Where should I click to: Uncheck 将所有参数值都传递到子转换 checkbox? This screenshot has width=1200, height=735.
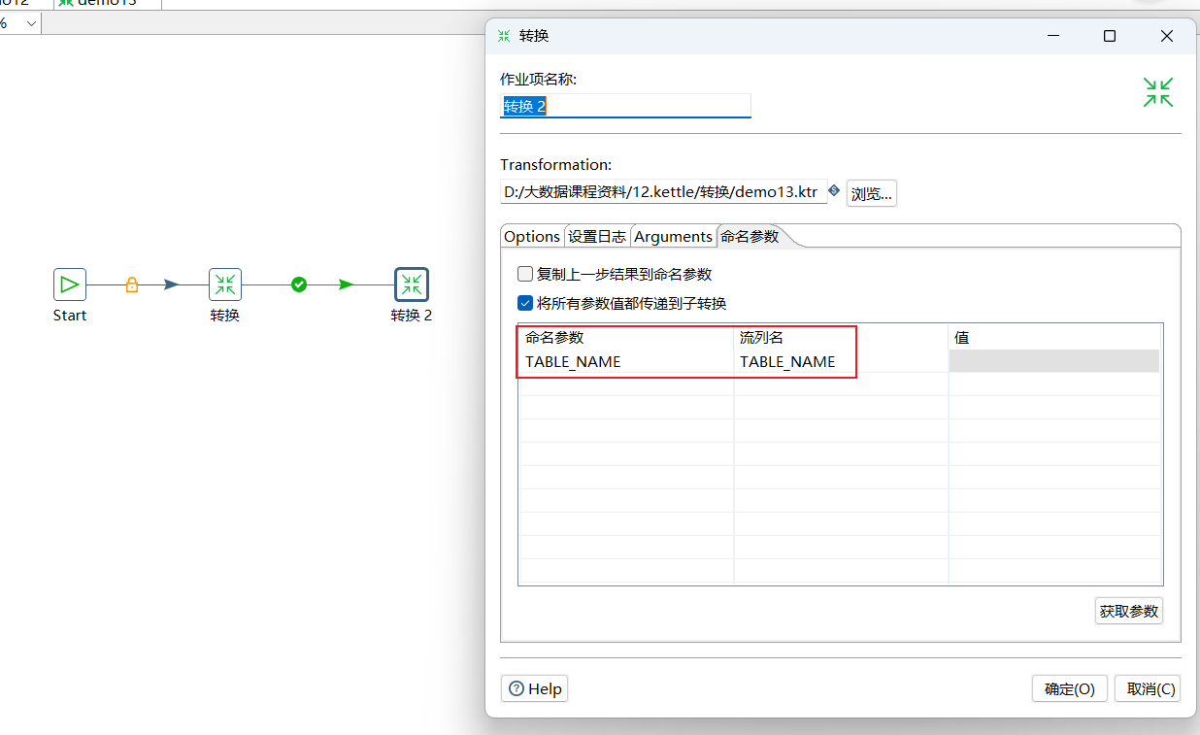(525, 303)
